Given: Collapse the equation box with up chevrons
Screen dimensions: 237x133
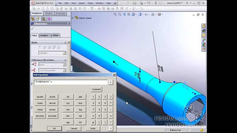Looking at the screenshot, I should point(111,82).
